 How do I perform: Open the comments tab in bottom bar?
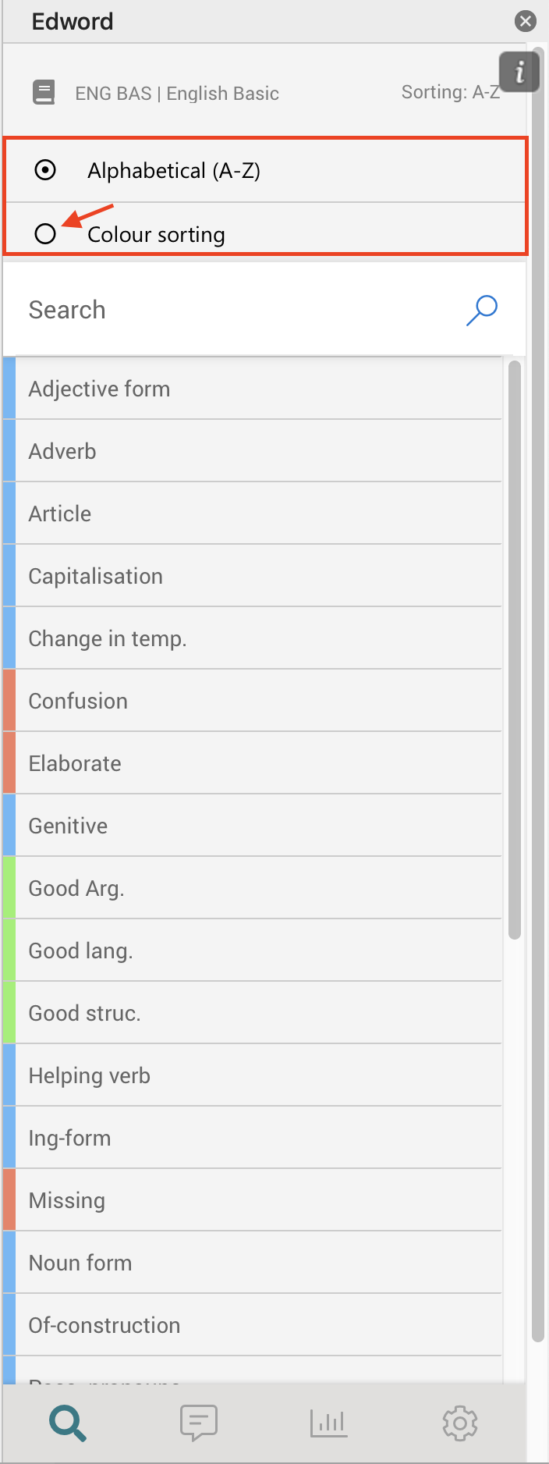pos(198,1423)
